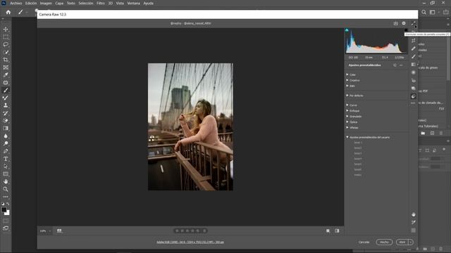Open the Edición menu
This screenshot has height=253, width=451.
pyautogui.click(x=31, y=3)
